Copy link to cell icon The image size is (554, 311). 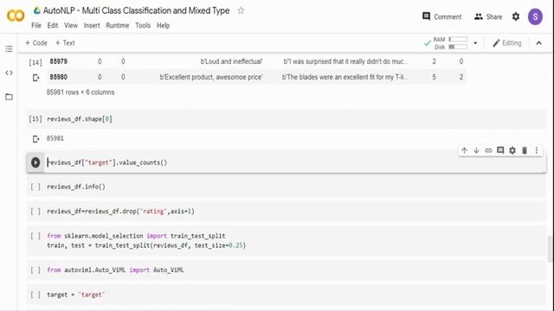click(x=488, y=150)
